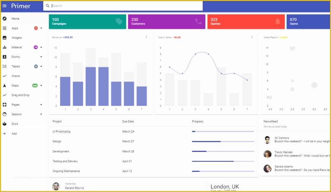Click the Drag and Drop icon

click(x=5, y=95)
